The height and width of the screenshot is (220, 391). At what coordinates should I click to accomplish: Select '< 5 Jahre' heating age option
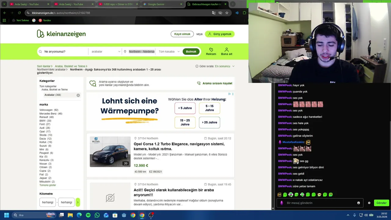pos(185,108)
